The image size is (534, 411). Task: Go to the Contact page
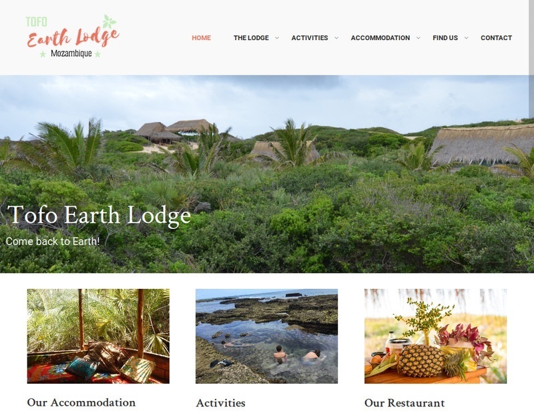[x=496, y=38]
